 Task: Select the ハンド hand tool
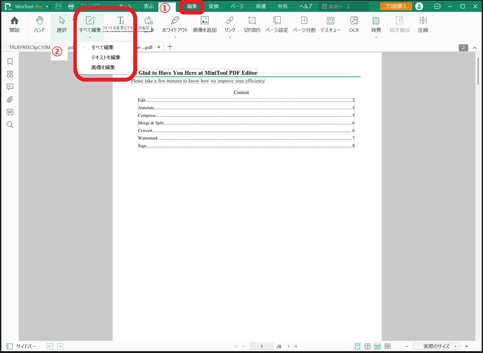(x=40, y=24)
